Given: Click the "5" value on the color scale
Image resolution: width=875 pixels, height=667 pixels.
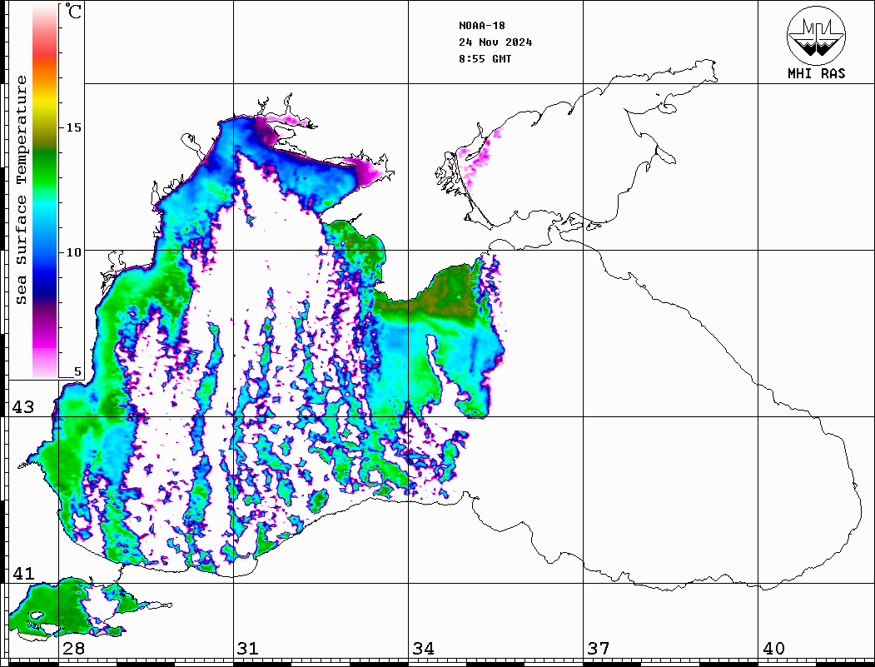Looking at the screenshot, I should pos(77,372).
